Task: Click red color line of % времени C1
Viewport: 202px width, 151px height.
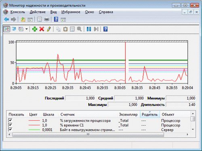Action: 34,125
